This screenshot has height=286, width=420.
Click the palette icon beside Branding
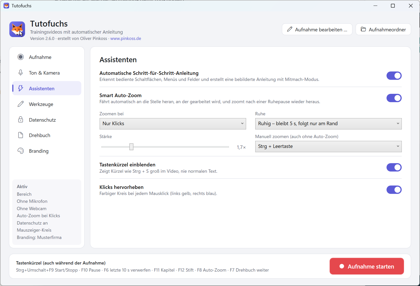[21, 151]
